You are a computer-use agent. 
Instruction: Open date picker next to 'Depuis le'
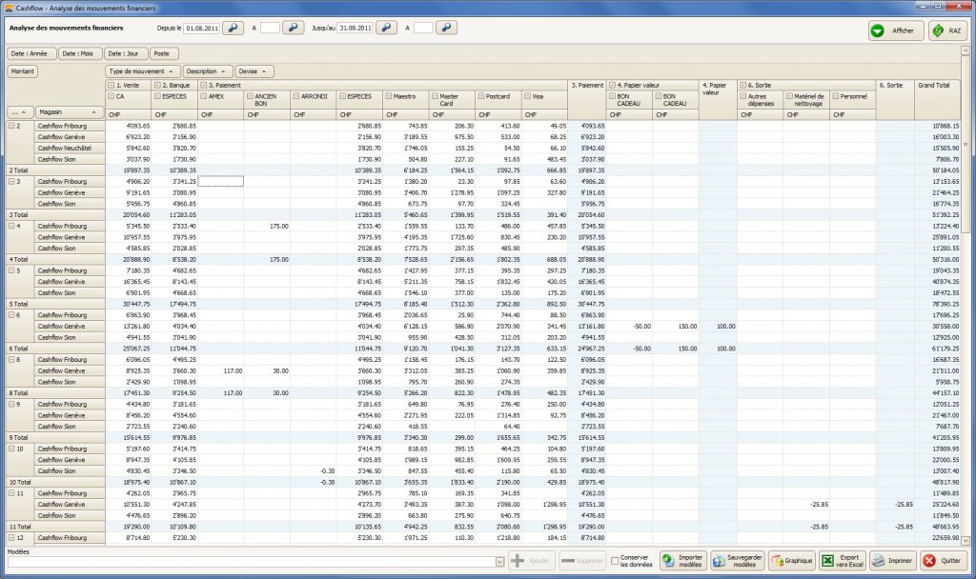click(234, 29)
